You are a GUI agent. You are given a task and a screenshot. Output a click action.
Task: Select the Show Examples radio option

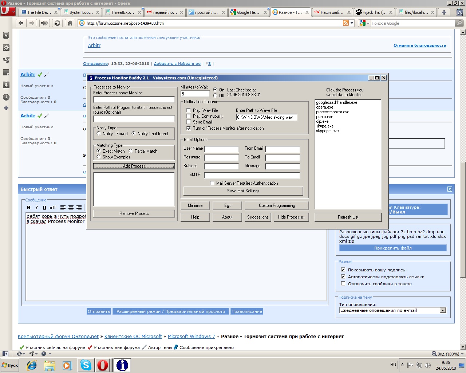(99, 157)
